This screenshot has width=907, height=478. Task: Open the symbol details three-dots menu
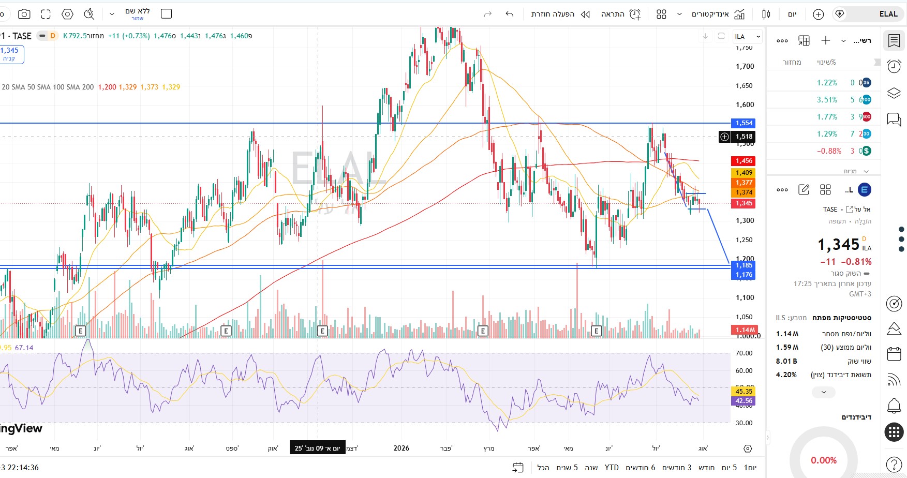(782, 190)
